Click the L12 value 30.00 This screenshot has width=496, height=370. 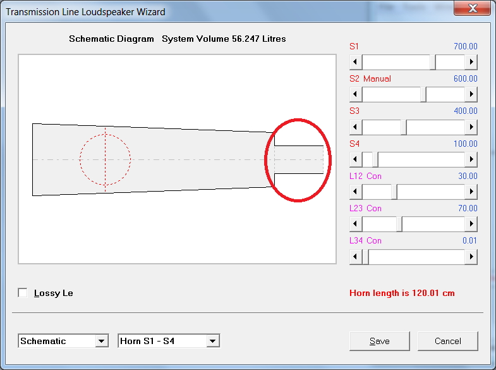click(x=468, y=176)
